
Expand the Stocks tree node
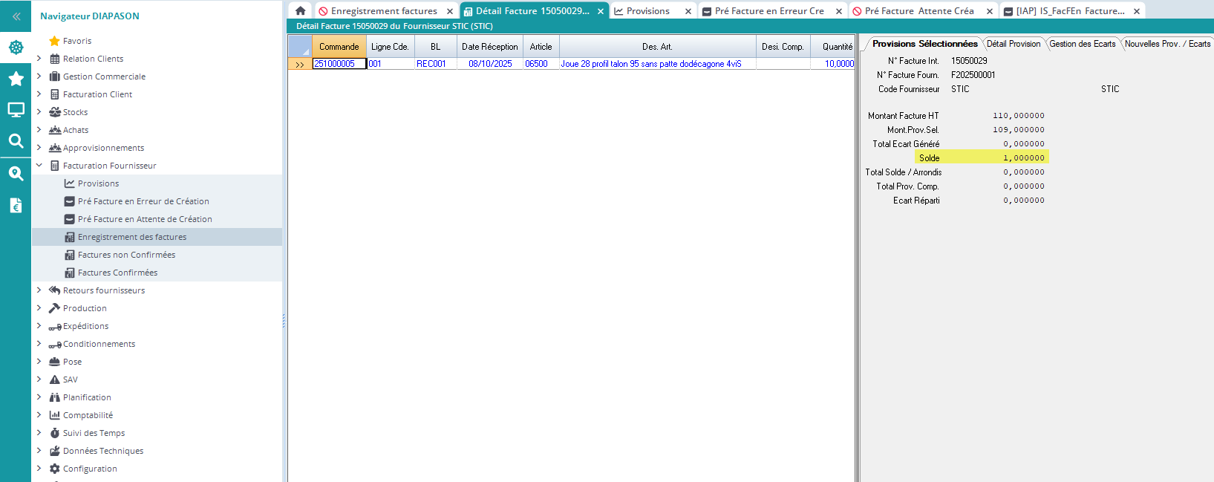[39, 112]
